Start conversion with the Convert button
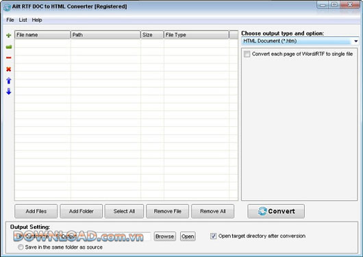363x257 pixels. click(276, 211)
